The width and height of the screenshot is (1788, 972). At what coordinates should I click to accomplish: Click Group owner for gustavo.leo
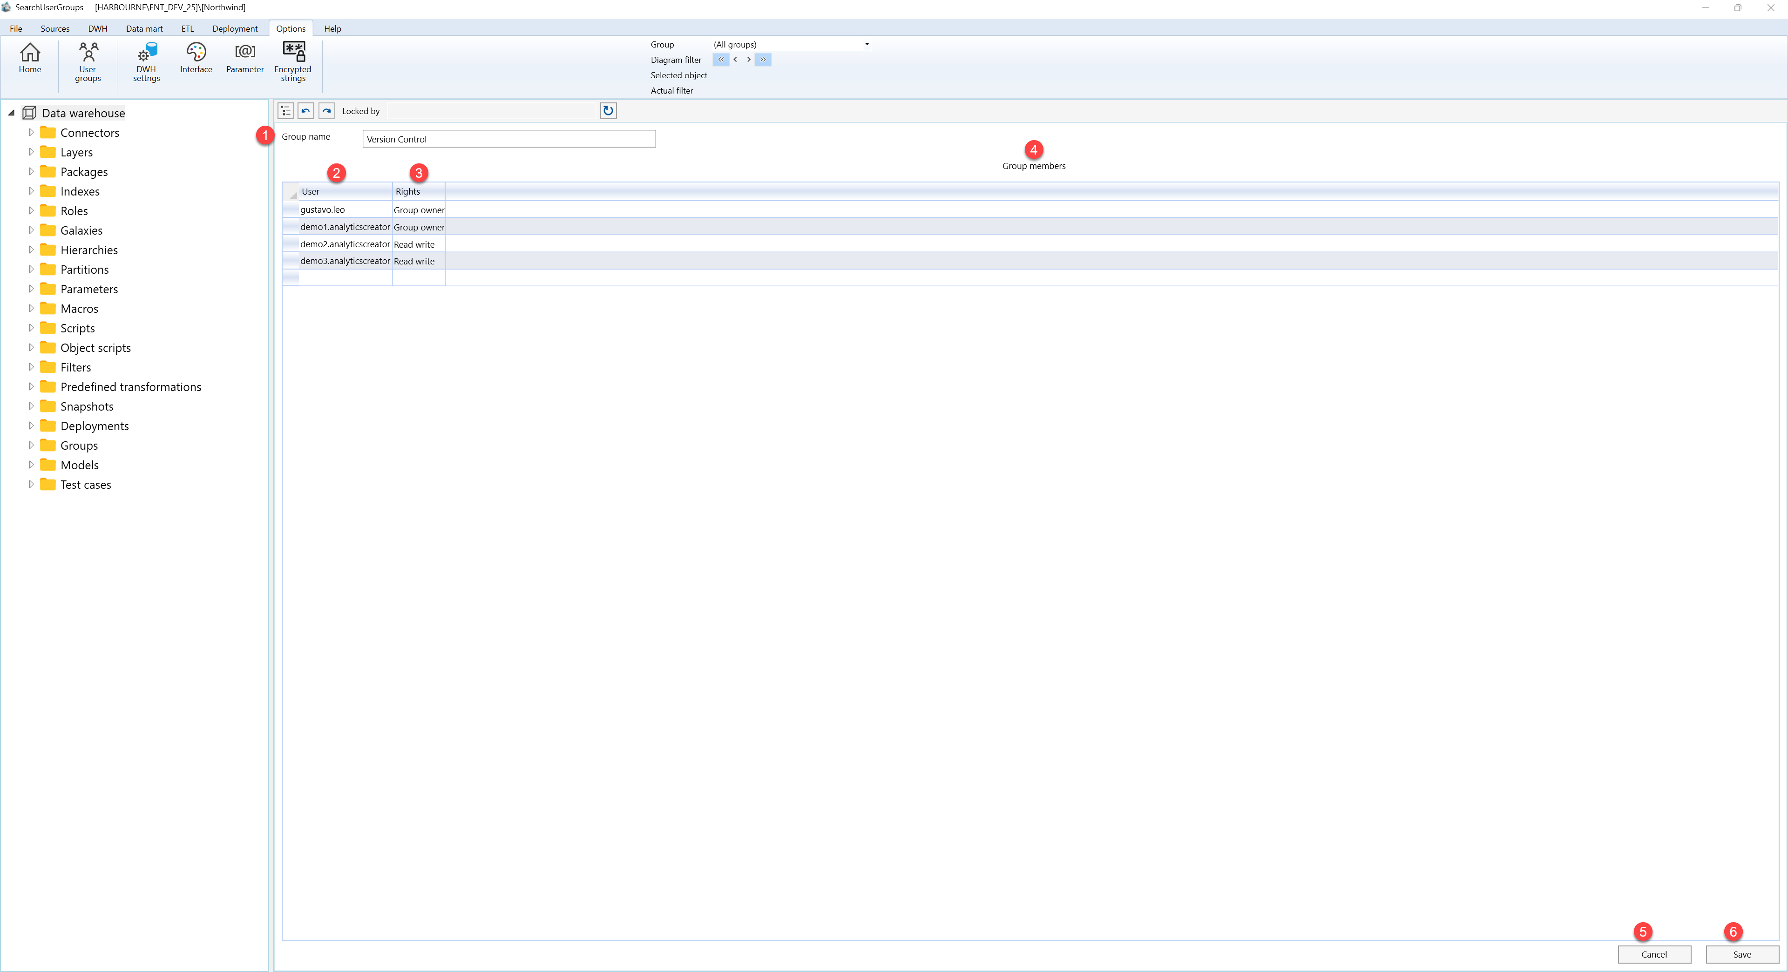pos(419,209)
